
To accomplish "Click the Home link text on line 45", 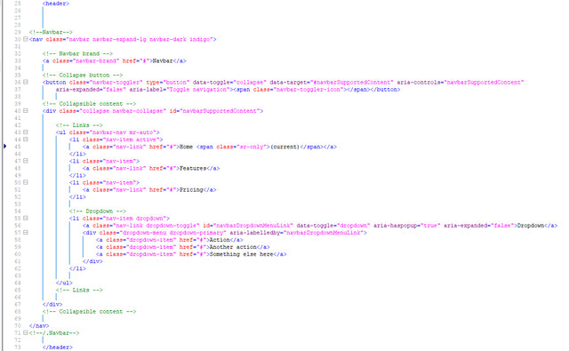I will pos(186,147).
